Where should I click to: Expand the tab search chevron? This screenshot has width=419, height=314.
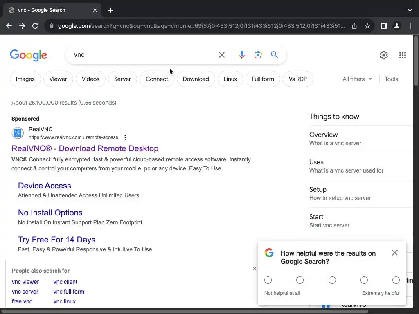[x=410, y=10]
